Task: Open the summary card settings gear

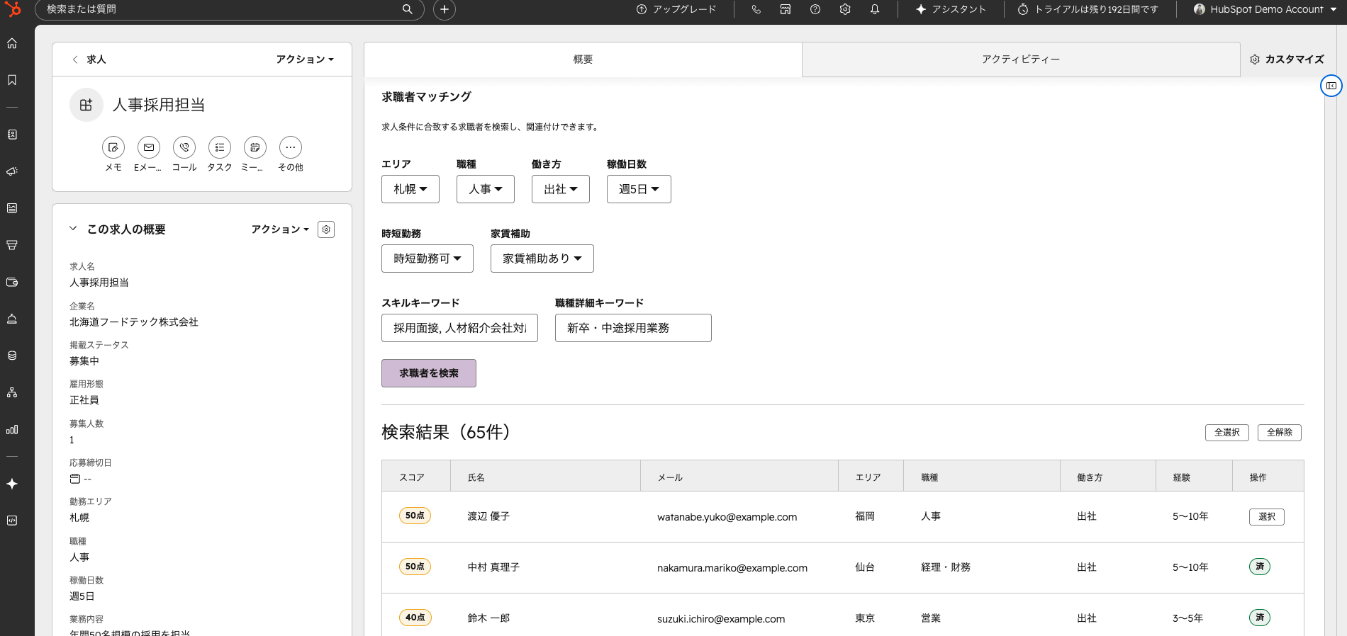Action: (326, 229)
